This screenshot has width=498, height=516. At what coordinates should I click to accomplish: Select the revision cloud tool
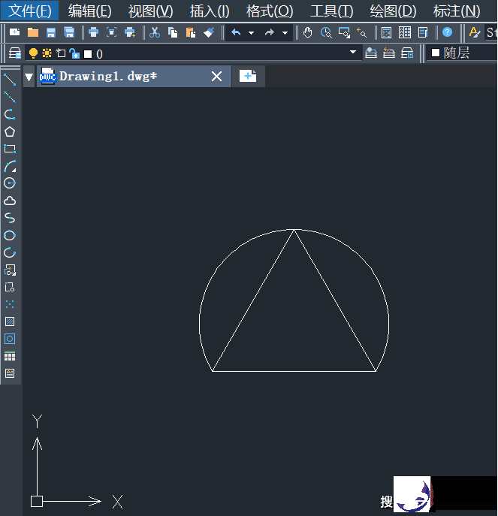pos(10,201)
